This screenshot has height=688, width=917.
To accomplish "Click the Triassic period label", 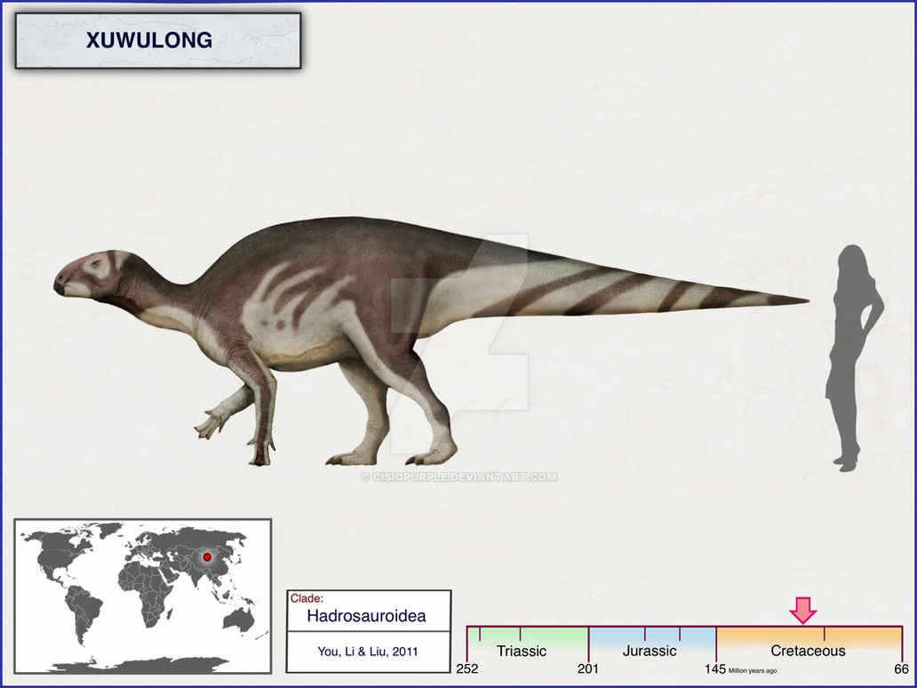I will pyautogui.click(x=522, y=652).
